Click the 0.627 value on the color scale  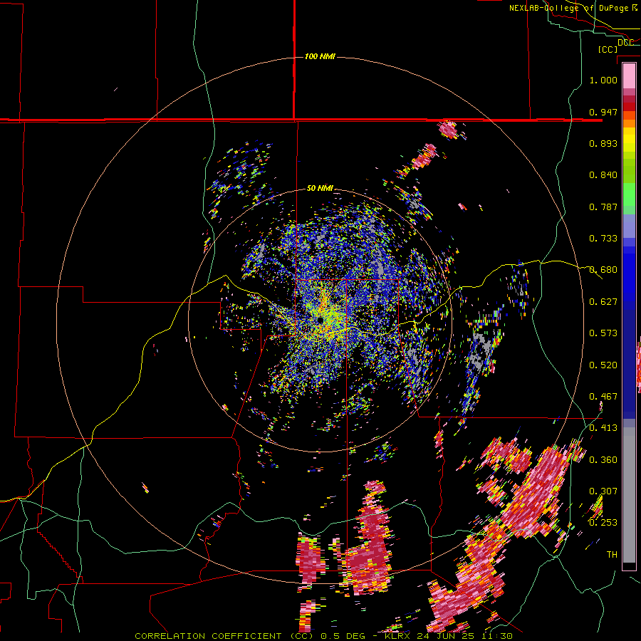(x=603, y=302)
